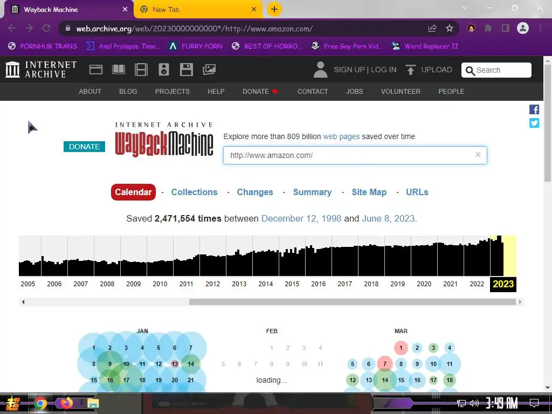552x414 pixels.
Task: Click the Upload arrow icon
Action: click(410, 70)
